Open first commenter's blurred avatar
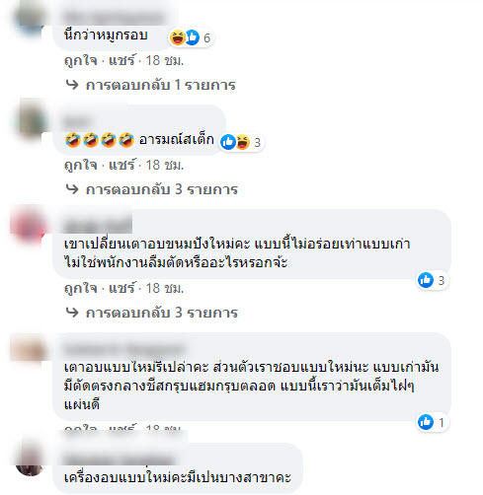The height and width of the screenshot is (495, 483). [31, 16]
